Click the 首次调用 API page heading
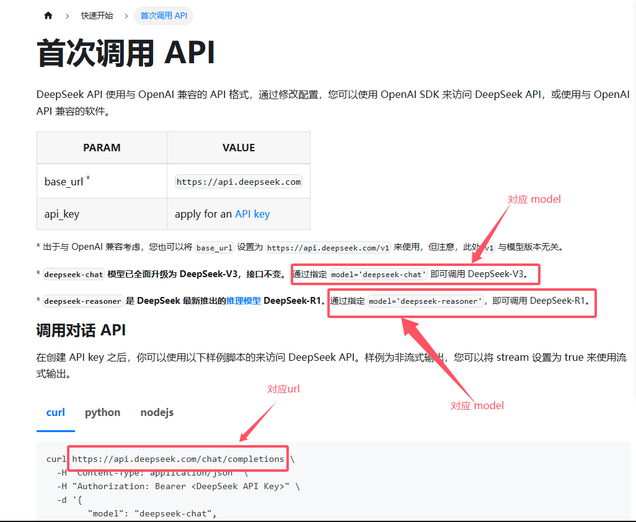The height and width of the screenshot is (522, 636). [x=126, y=53]
